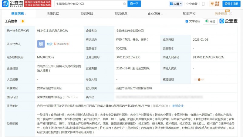
Task: Open the 附近企业 link
Action: pos(178,106)
